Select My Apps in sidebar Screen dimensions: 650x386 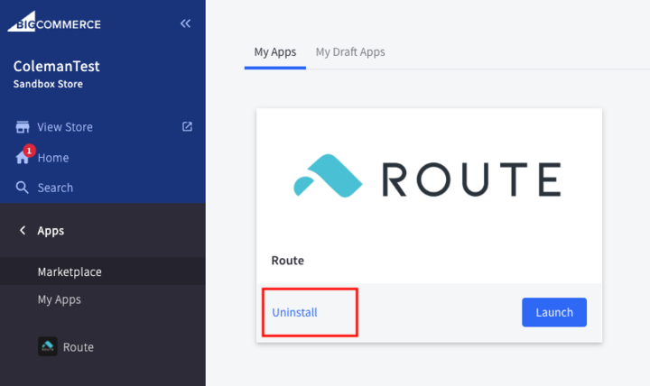point(60,299)
